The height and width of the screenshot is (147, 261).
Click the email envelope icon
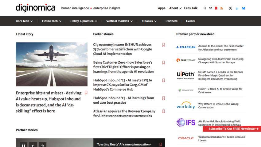(x=210, y=8)
